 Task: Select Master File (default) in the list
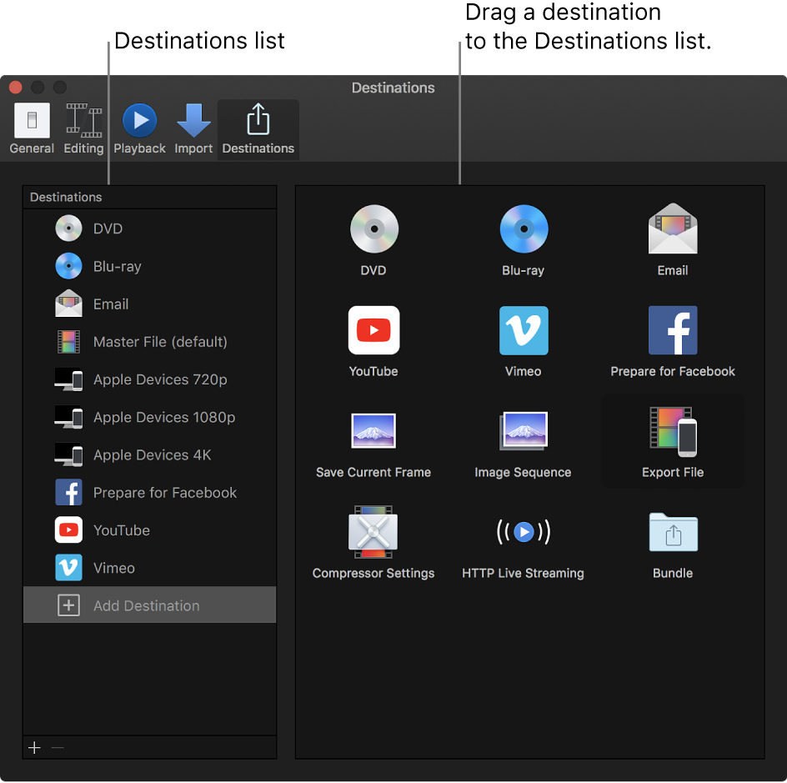click(160, 342)
